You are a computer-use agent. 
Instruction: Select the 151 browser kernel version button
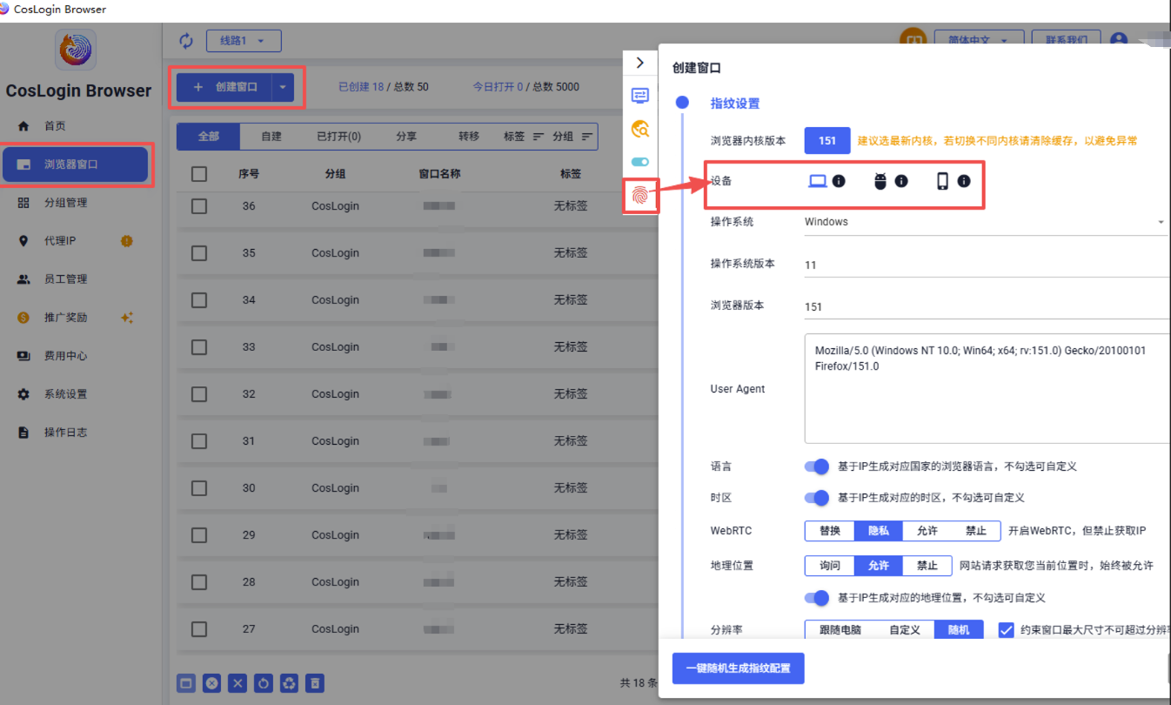coord(827,141)
